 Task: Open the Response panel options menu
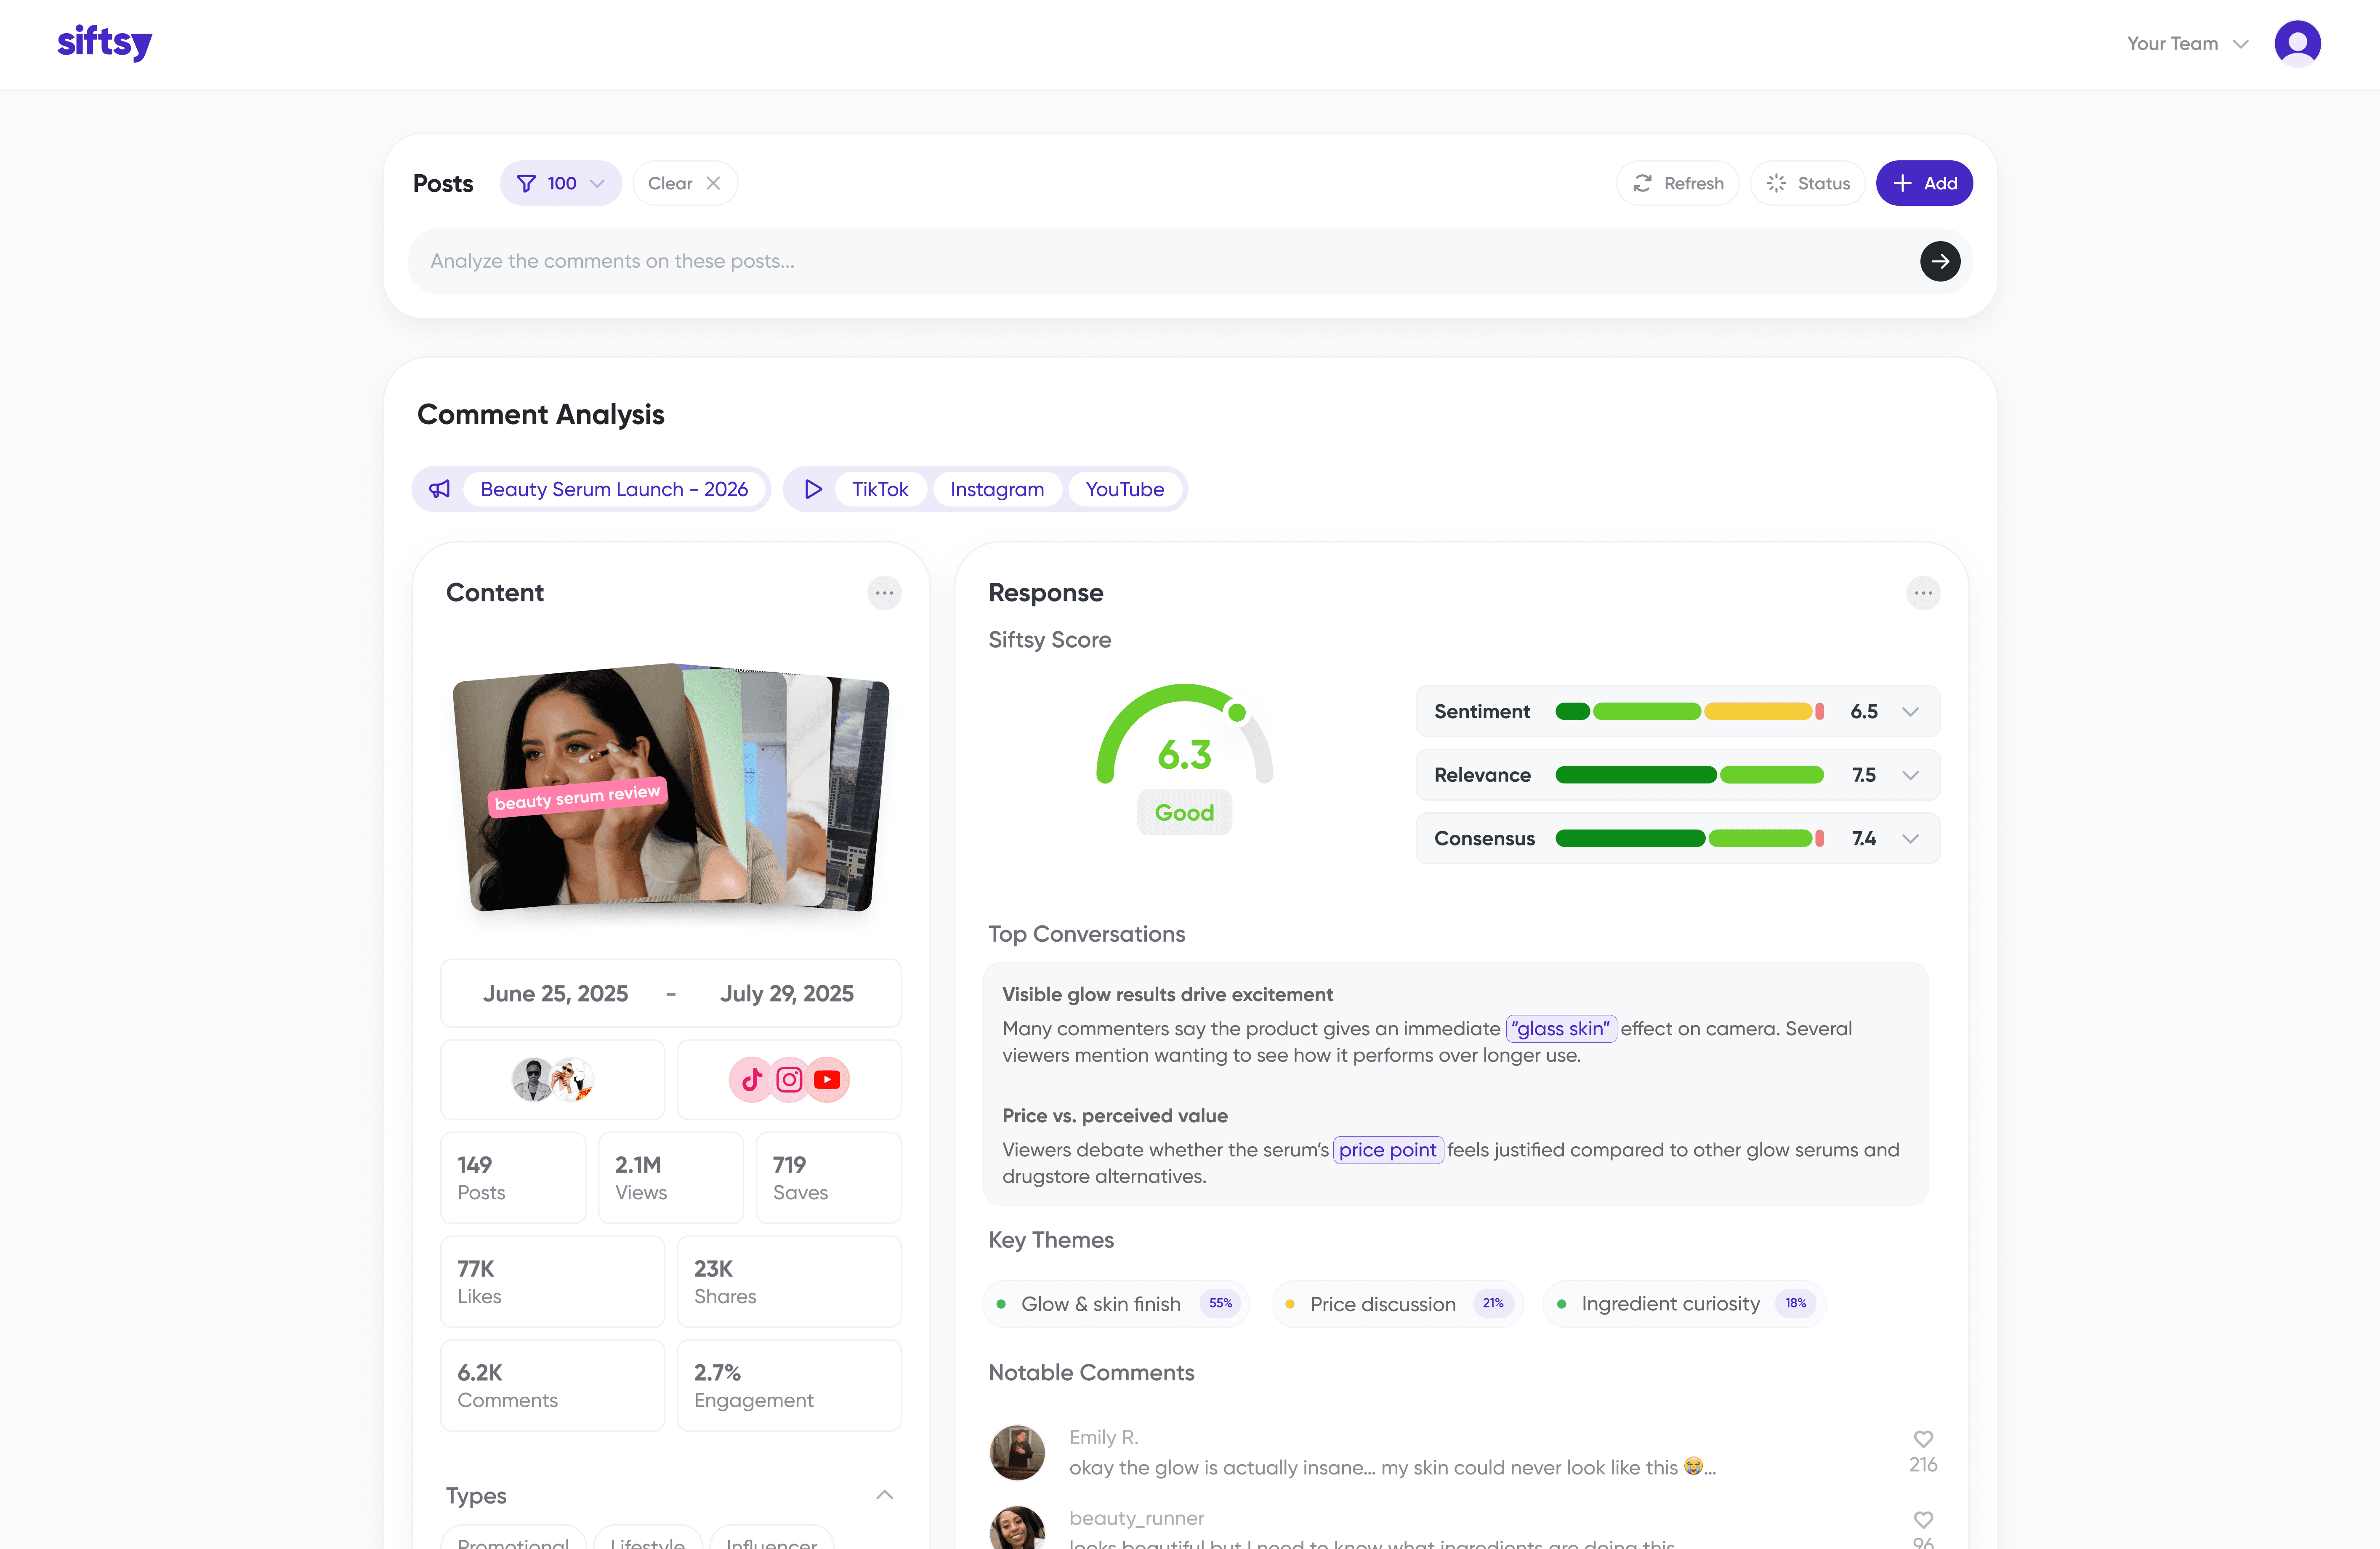coord(1923,592)
